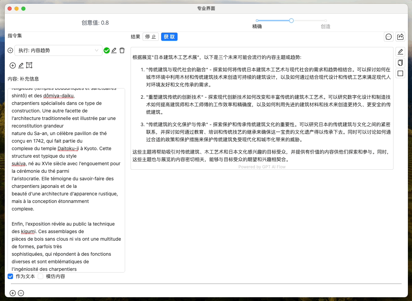Add a new instruction set with plus icon
Image resolution: width=412 pixels, height=301 pixels.
click(x=10, y=50)
